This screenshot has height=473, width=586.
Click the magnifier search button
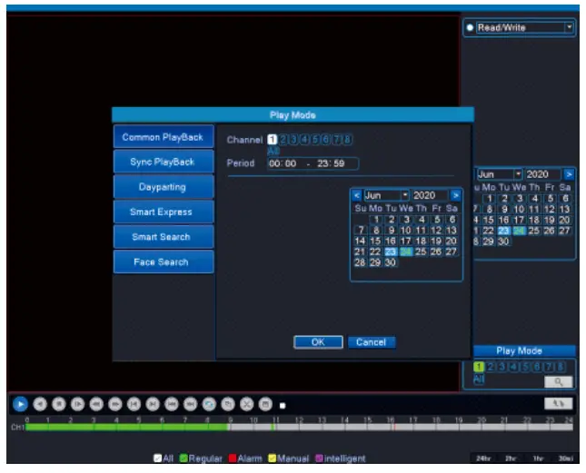point(559,381)
